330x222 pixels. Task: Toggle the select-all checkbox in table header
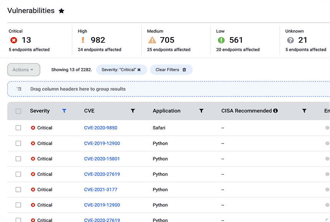18,111
